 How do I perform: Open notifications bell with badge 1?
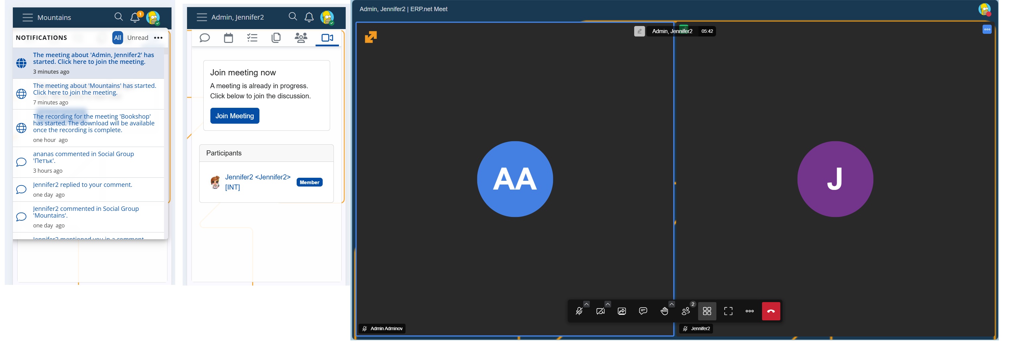[135, 17]
